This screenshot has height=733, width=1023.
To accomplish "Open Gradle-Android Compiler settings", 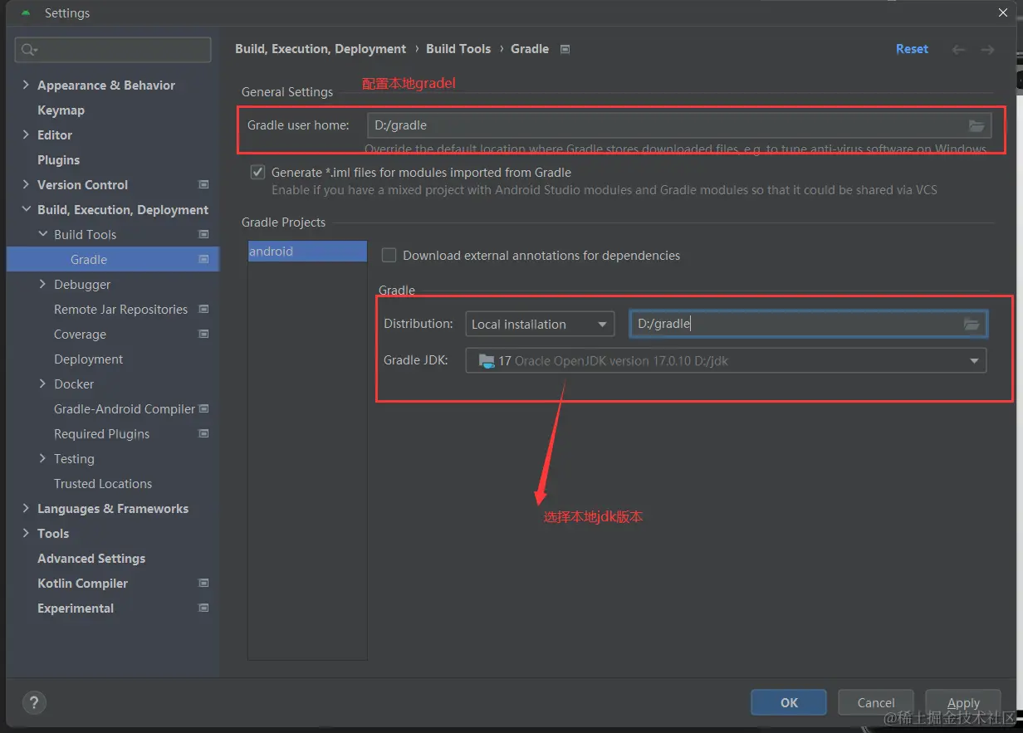I will [x=125, y=408].
